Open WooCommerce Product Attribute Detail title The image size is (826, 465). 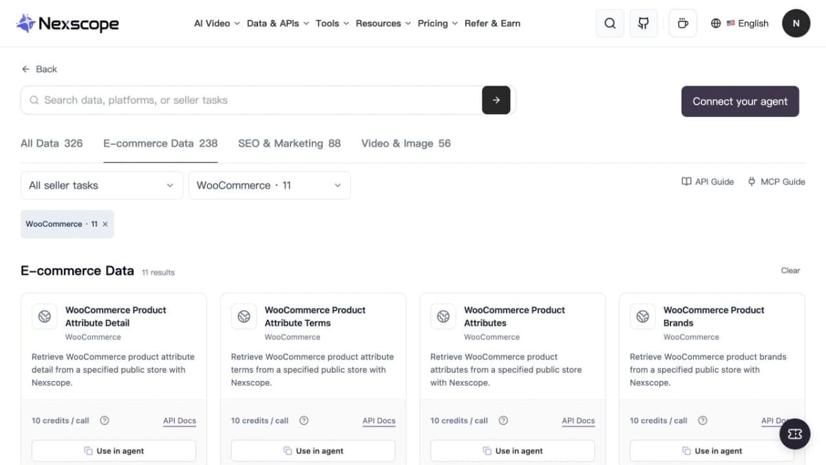[116, 316]
